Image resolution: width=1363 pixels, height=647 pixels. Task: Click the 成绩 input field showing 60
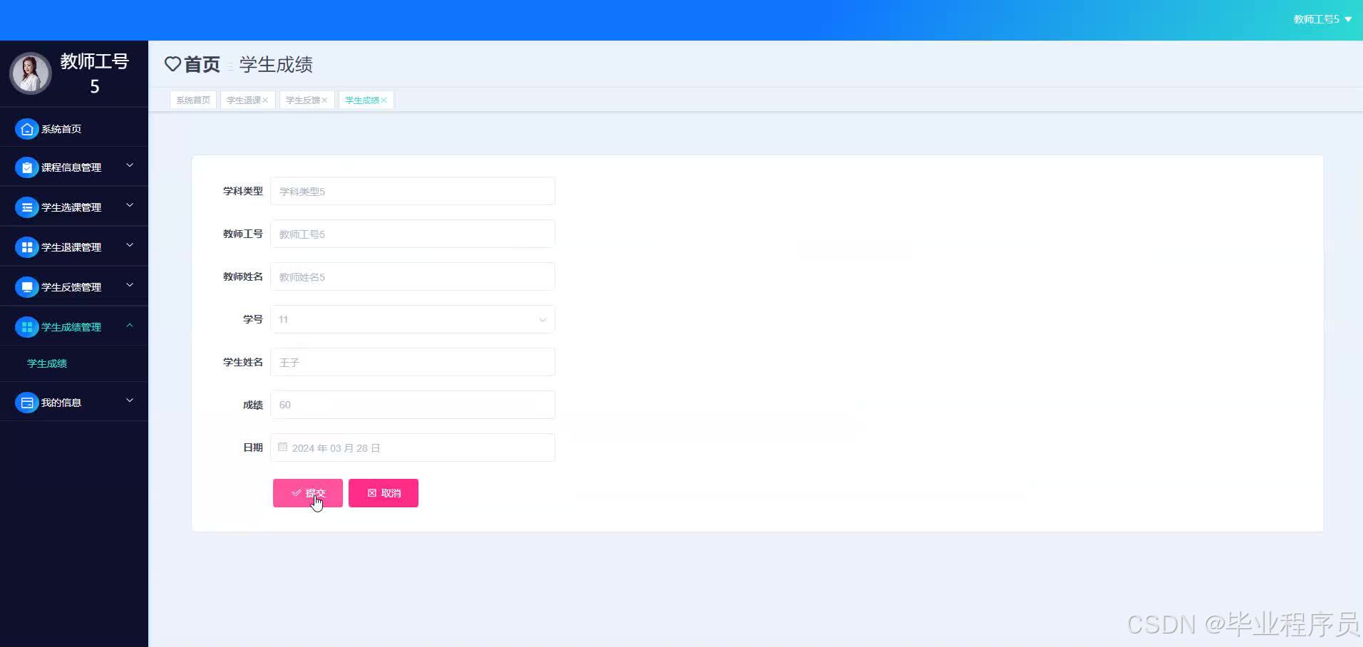coord(412,405)
